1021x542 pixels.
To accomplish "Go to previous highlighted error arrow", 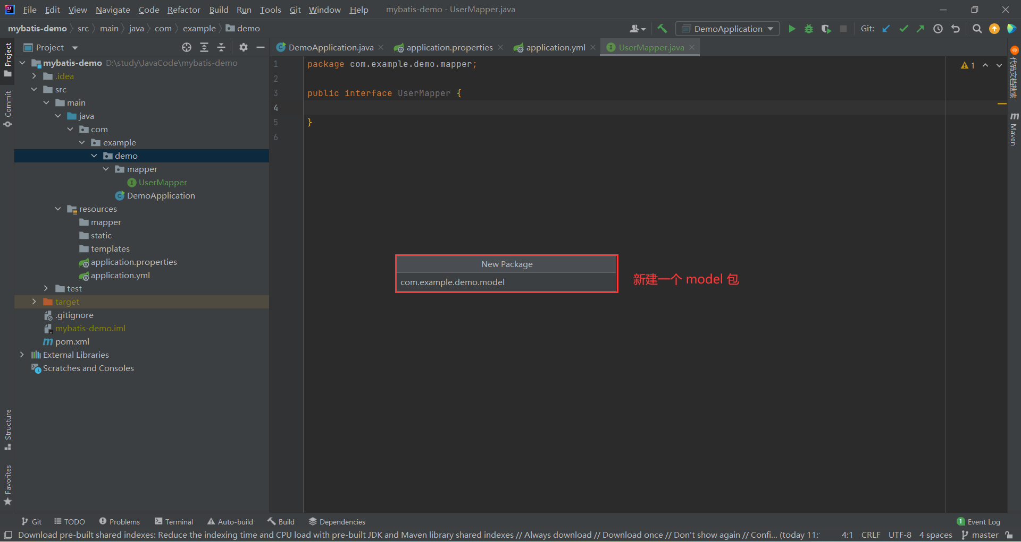I will pos(985,65).
